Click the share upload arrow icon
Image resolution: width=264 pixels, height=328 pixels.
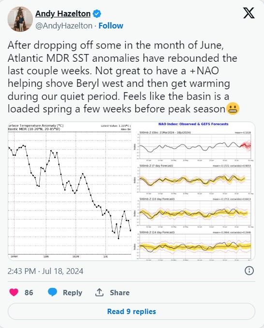tap(100, 292)
